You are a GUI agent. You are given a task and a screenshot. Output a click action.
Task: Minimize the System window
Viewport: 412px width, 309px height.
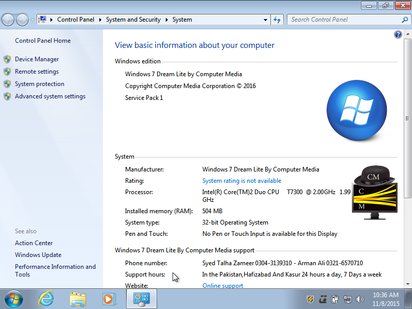tap(369, 6)
